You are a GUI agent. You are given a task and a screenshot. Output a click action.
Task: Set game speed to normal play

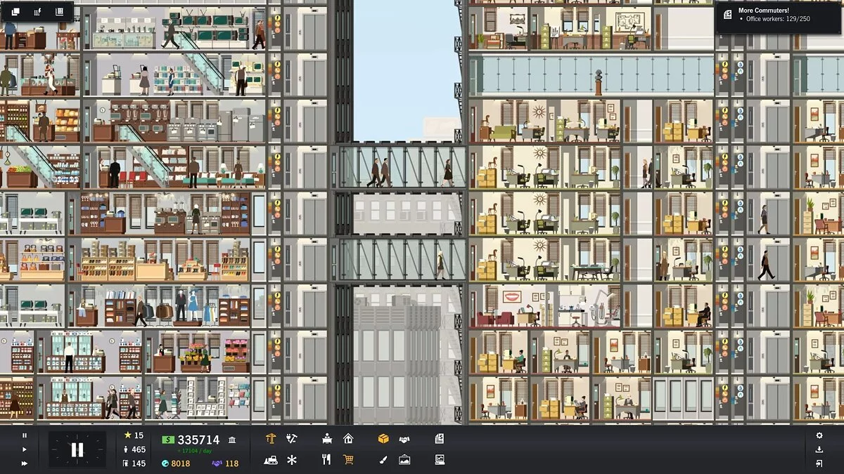click(x=25, y=449)
